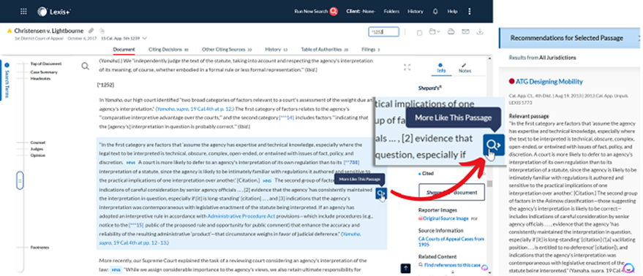
Task: Open the Table of Authorities tab
Action: (x=324, y=50)
